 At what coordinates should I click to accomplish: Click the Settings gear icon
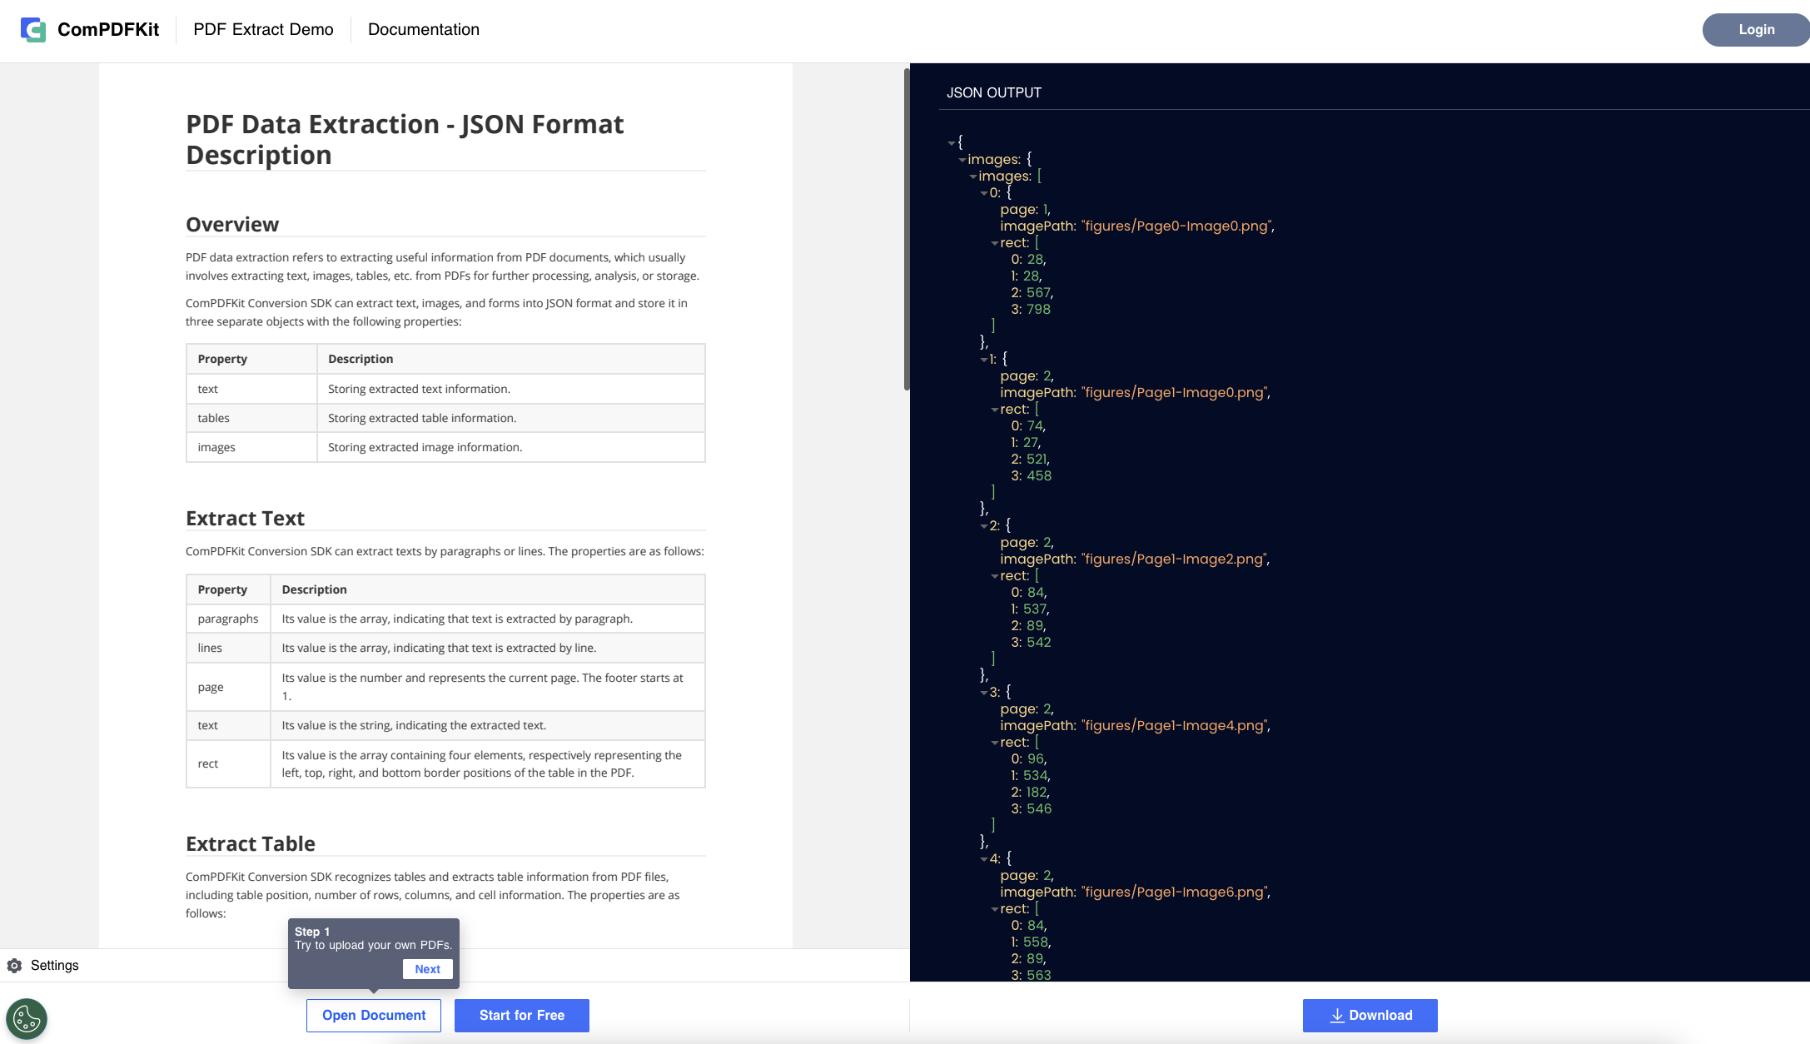(x=15, y=964)
